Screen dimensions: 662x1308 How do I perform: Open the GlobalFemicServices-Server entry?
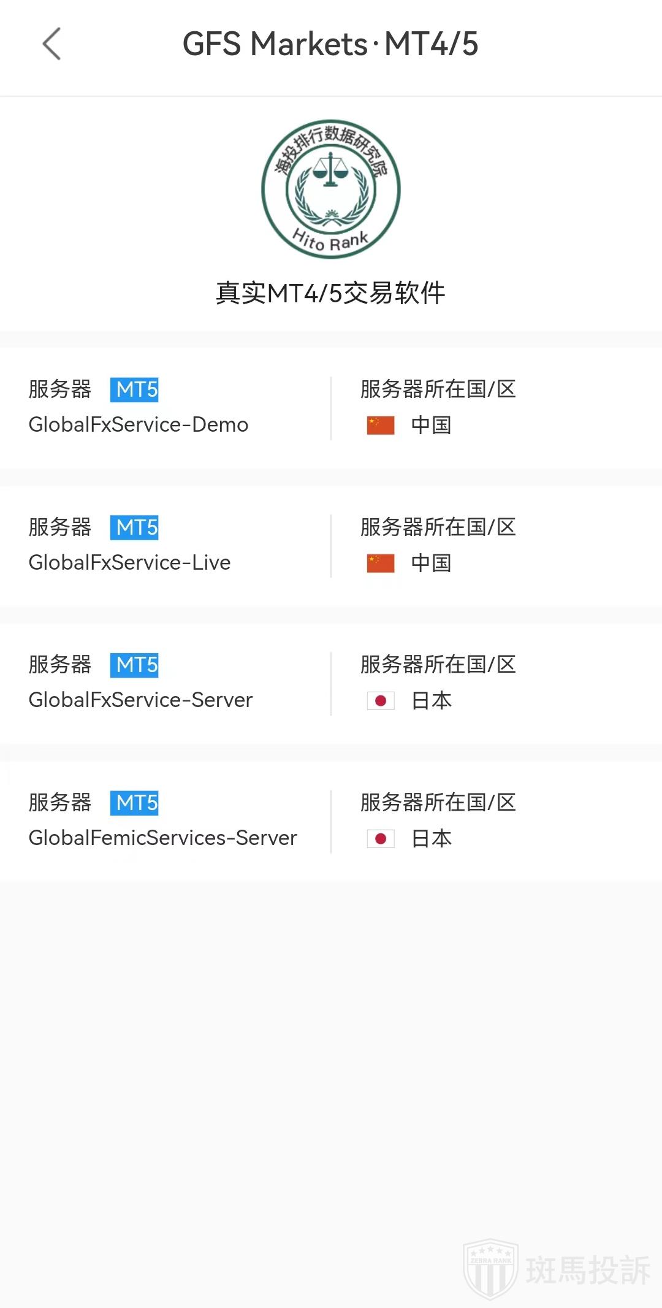[162, 838]
